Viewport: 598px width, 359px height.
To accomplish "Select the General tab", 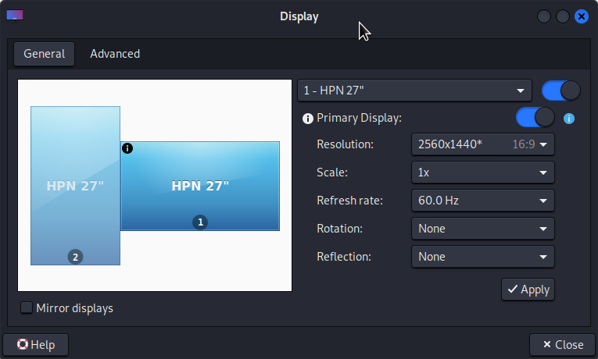I will pos(44,54).
